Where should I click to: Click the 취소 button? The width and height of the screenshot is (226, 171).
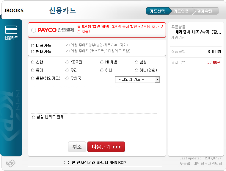pyautogui.click(x=77, y=147)
